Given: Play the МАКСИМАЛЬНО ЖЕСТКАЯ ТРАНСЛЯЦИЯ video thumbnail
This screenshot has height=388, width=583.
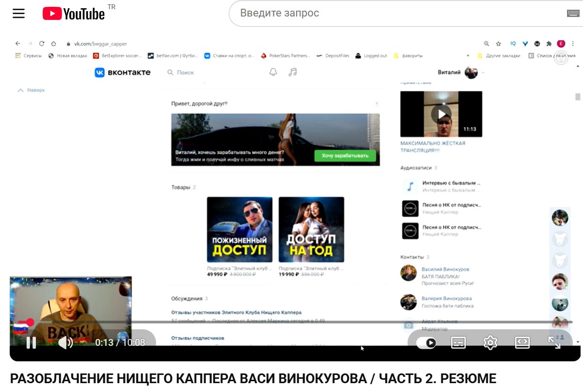Looking at the screenshot, I should [x=441, y=113].
